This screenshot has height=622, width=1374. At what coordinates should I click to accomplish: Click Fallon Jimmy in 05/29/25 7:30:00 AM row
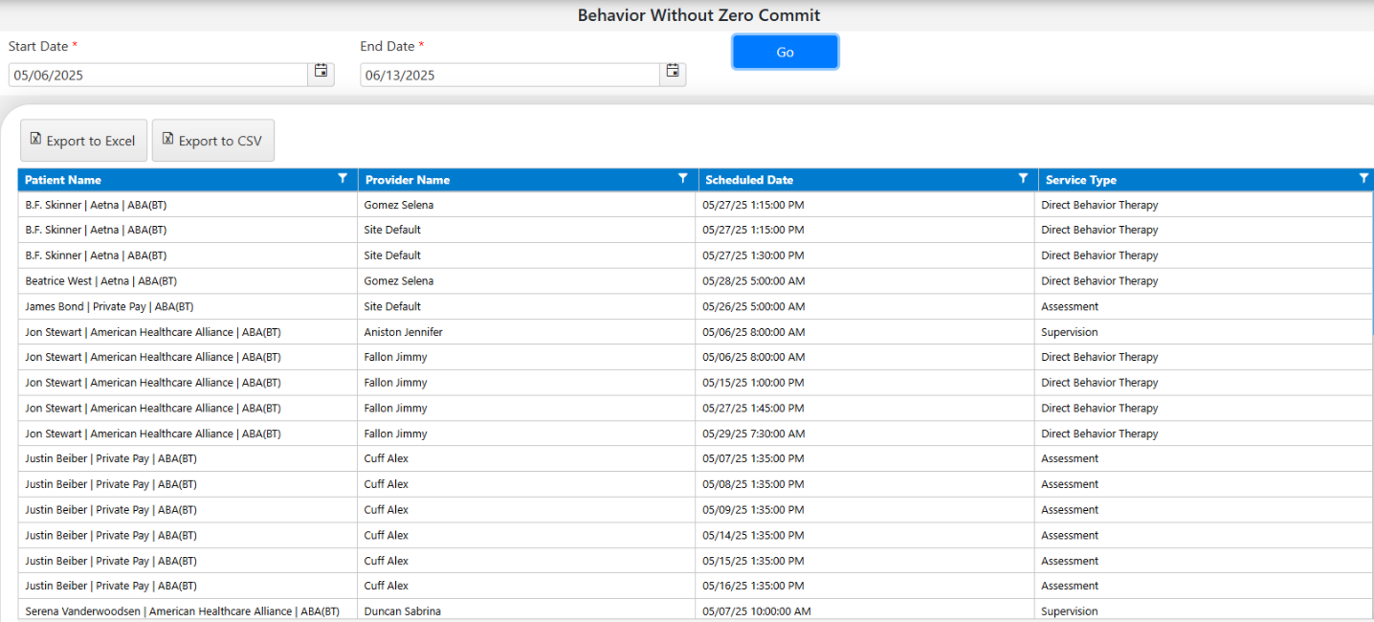tap(396, 433)
